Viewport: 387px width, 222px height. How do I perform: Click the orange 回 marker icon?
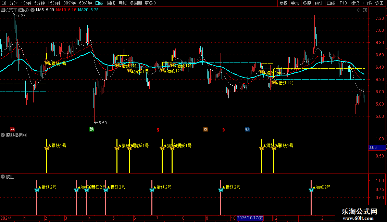click(205, 129)
